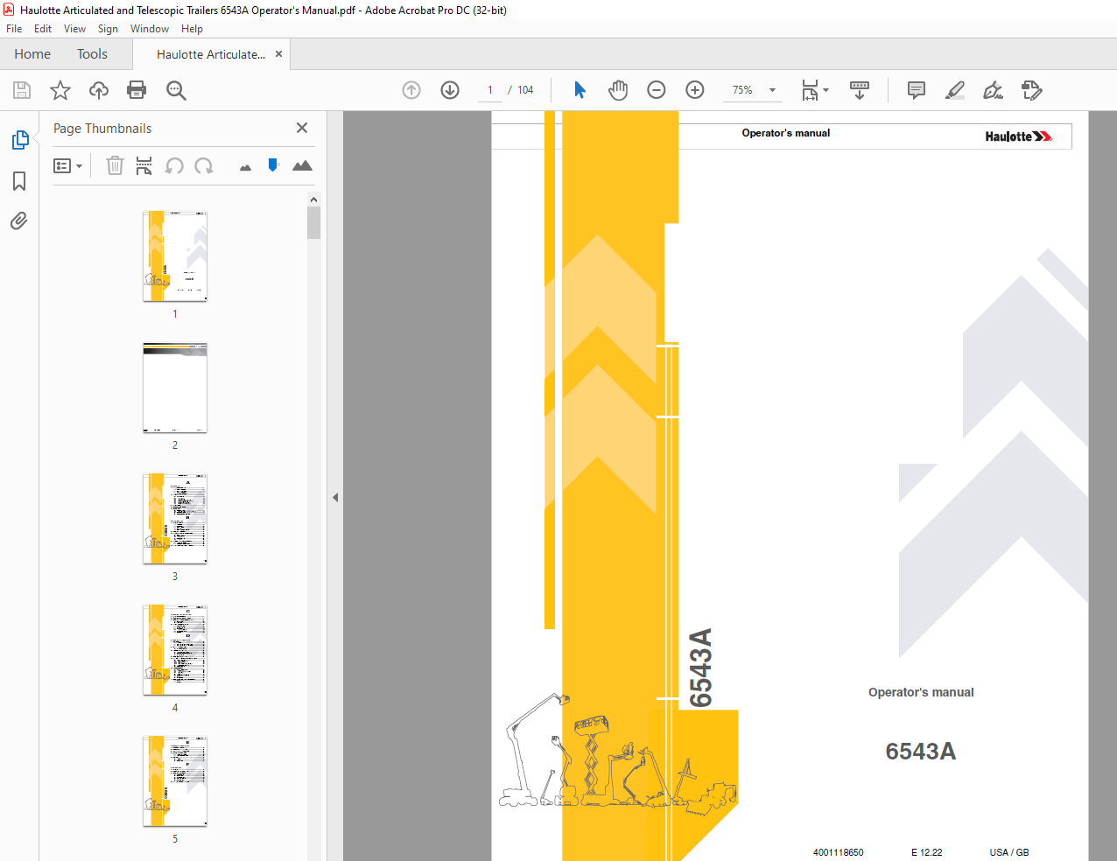Click the insert/extract pages icon
The height and width of the screenshot is (861, 1117).
point(144,165)
